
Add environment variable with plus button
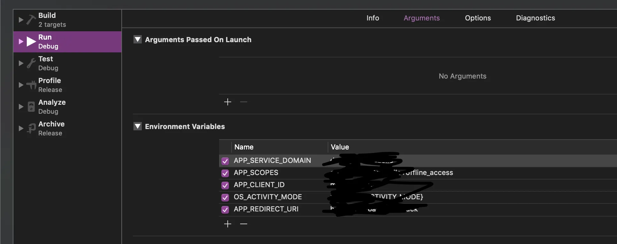(228, 224)
